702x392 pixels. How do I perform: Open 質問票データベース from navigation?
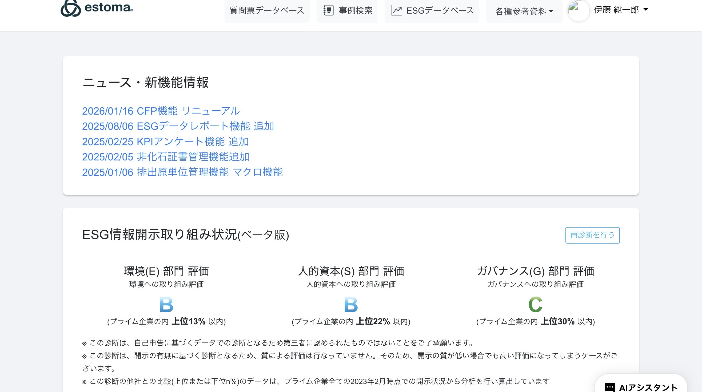click(267, 10)
